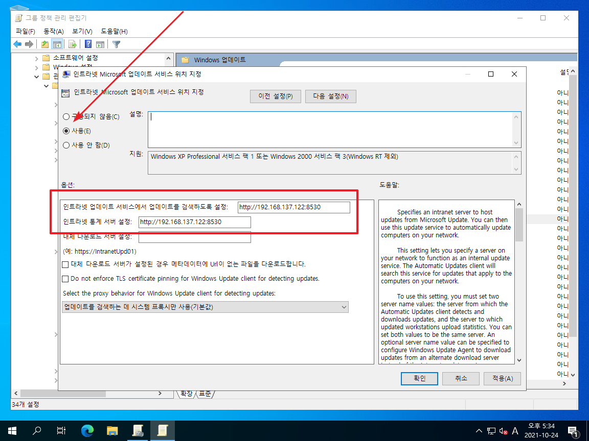Open the proxy behavior dropdown
This screenshot has width=589, height=441.
coord(205,307)
